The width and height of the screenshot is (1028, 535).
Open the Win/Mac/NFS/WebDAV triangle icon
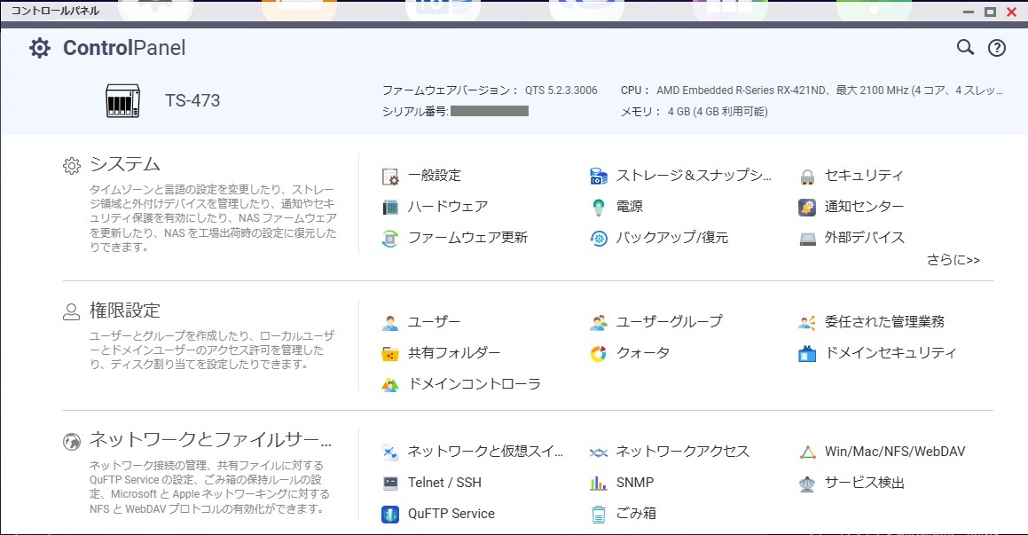[x=807, y=452]
